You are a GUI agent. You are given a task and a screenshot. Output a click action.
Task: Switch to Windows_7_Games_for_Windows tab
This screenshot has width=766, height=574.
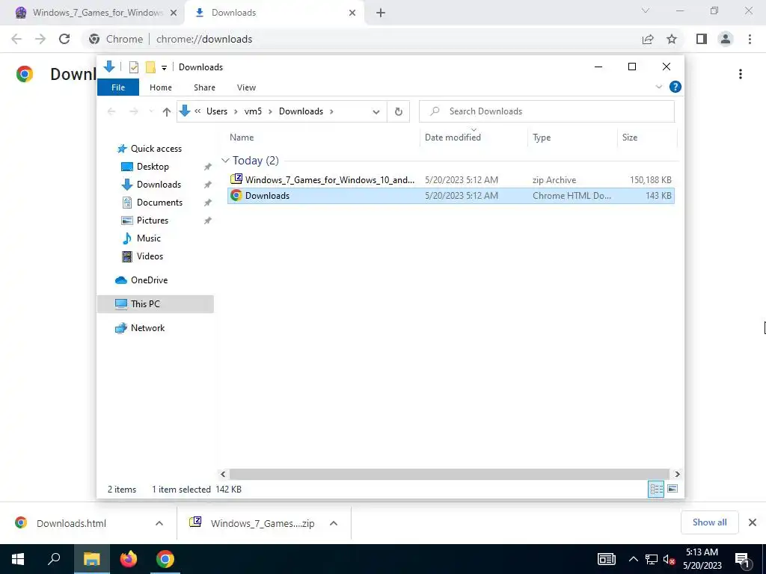coord(98,13)
